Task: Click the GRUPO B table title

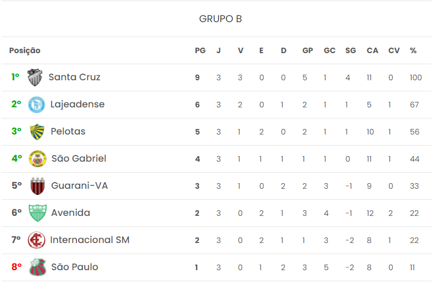Action: (220, 19)
